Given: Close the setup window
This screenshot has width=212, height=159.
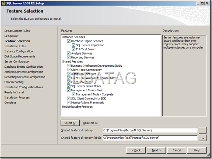Looking at the screenshot, I should (207, 3).
